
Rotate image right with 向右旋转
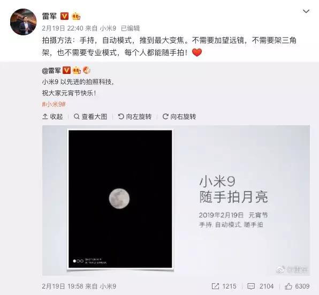click(179, 117)
